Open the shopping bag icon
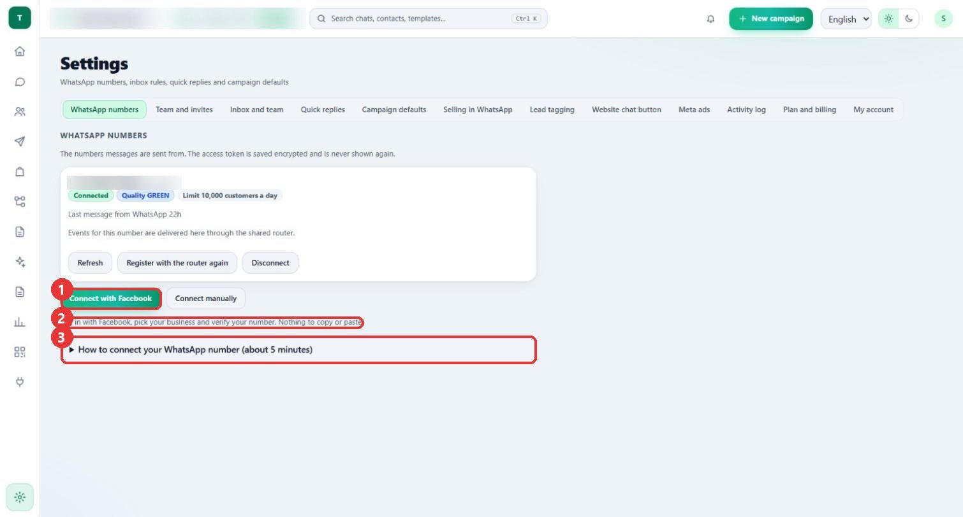 pyautogui.click(x=20, y=171)
